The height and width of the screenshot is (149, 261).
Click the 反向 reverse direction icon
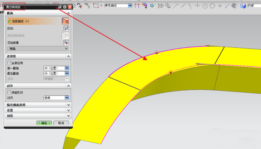(x=66, y=28)
